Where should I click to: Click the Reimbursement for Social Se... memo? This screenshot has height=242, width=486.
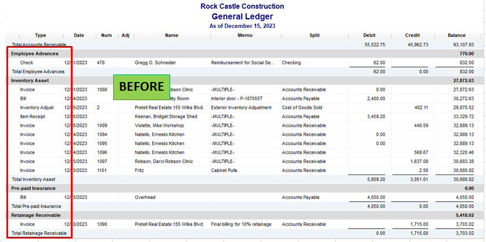pos(242,63)
